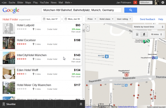Click the green location pin on map

click(144, 41)
